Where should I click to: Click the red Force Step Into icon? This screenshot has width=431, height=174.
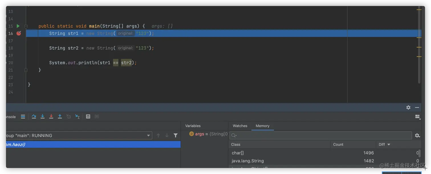[51, 116]
